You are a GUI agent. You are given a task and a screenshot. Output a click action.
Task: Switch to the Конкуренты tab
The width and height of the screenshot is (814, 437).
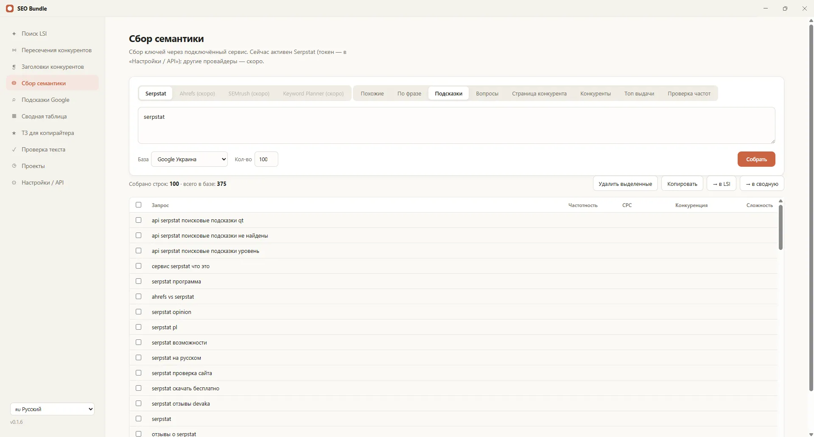pyautogui.click(x=596, y=93)
